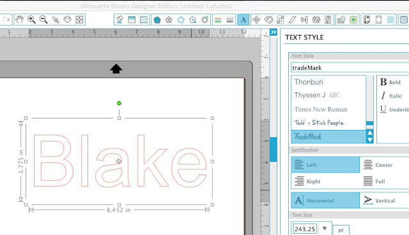Click the Zoom In magnifier icon
The image size is (409, 235).
[31, 20]
